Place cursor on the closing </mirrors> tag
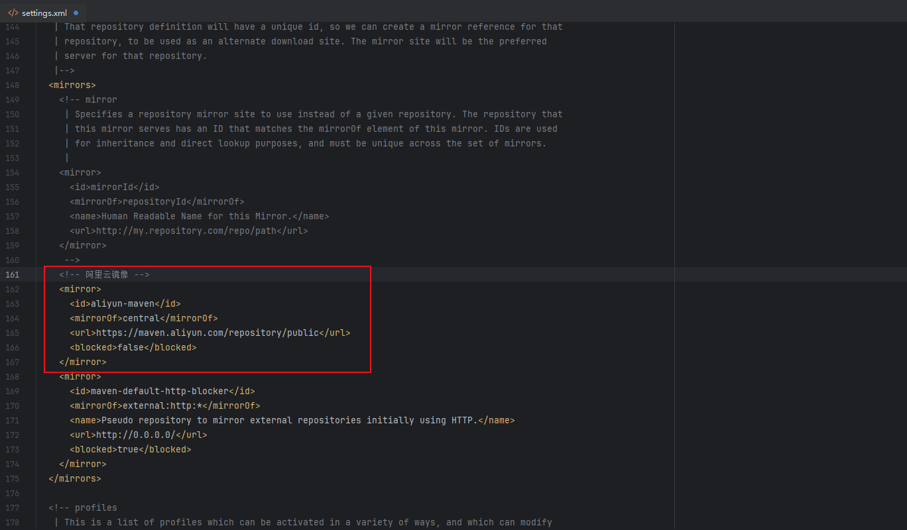 pos(75,478)
